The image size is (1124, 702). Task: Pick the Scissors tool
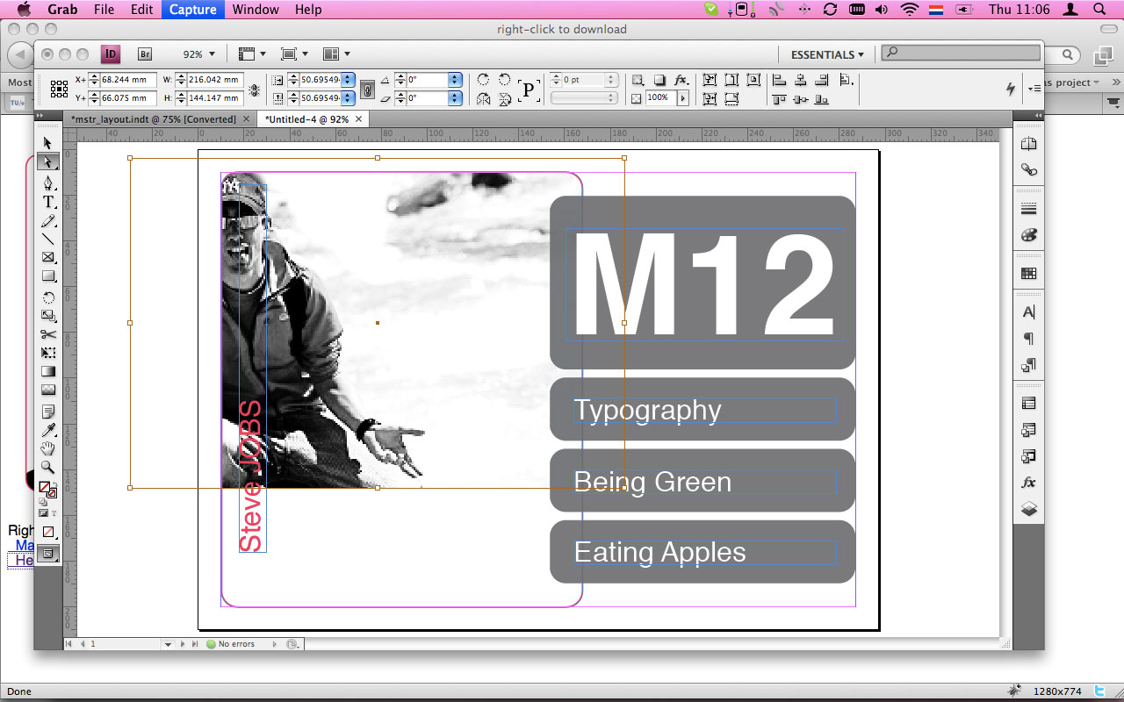pyautogui.click(x=48, y=334)
